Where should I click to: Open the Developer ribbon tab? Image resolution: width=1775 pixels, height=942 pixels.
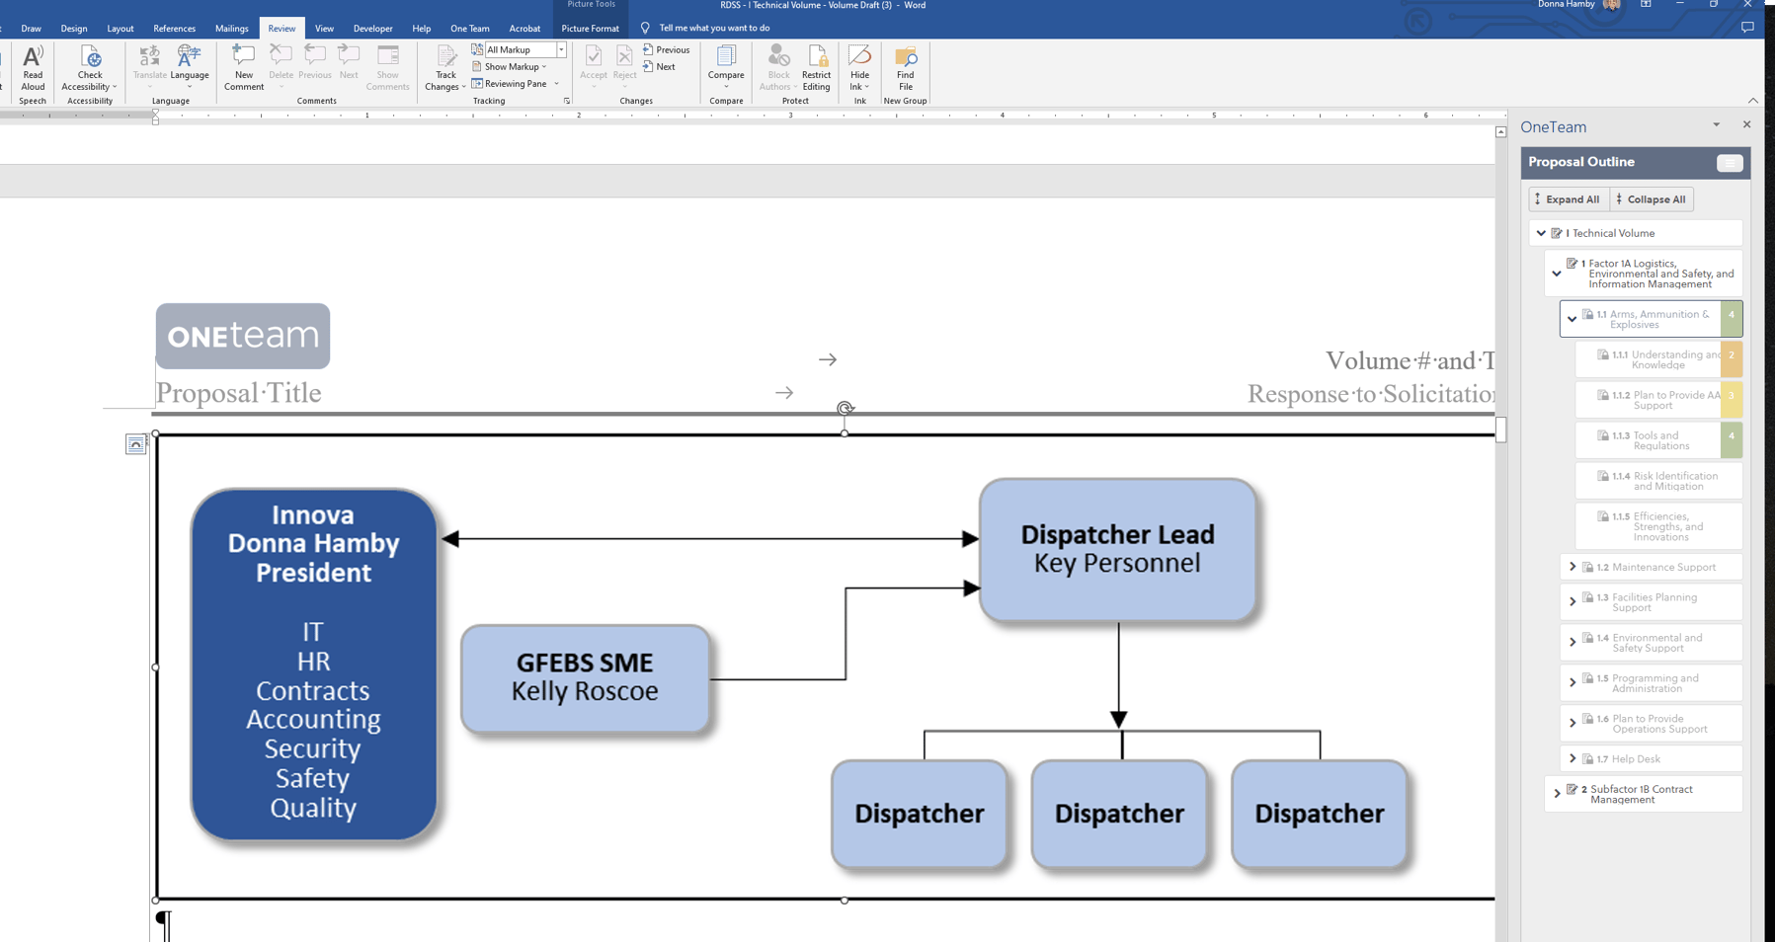tap(372, 29)
